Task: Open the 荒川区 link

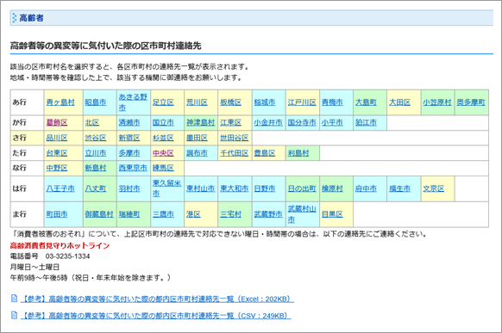Action: [x=197, y=102]
